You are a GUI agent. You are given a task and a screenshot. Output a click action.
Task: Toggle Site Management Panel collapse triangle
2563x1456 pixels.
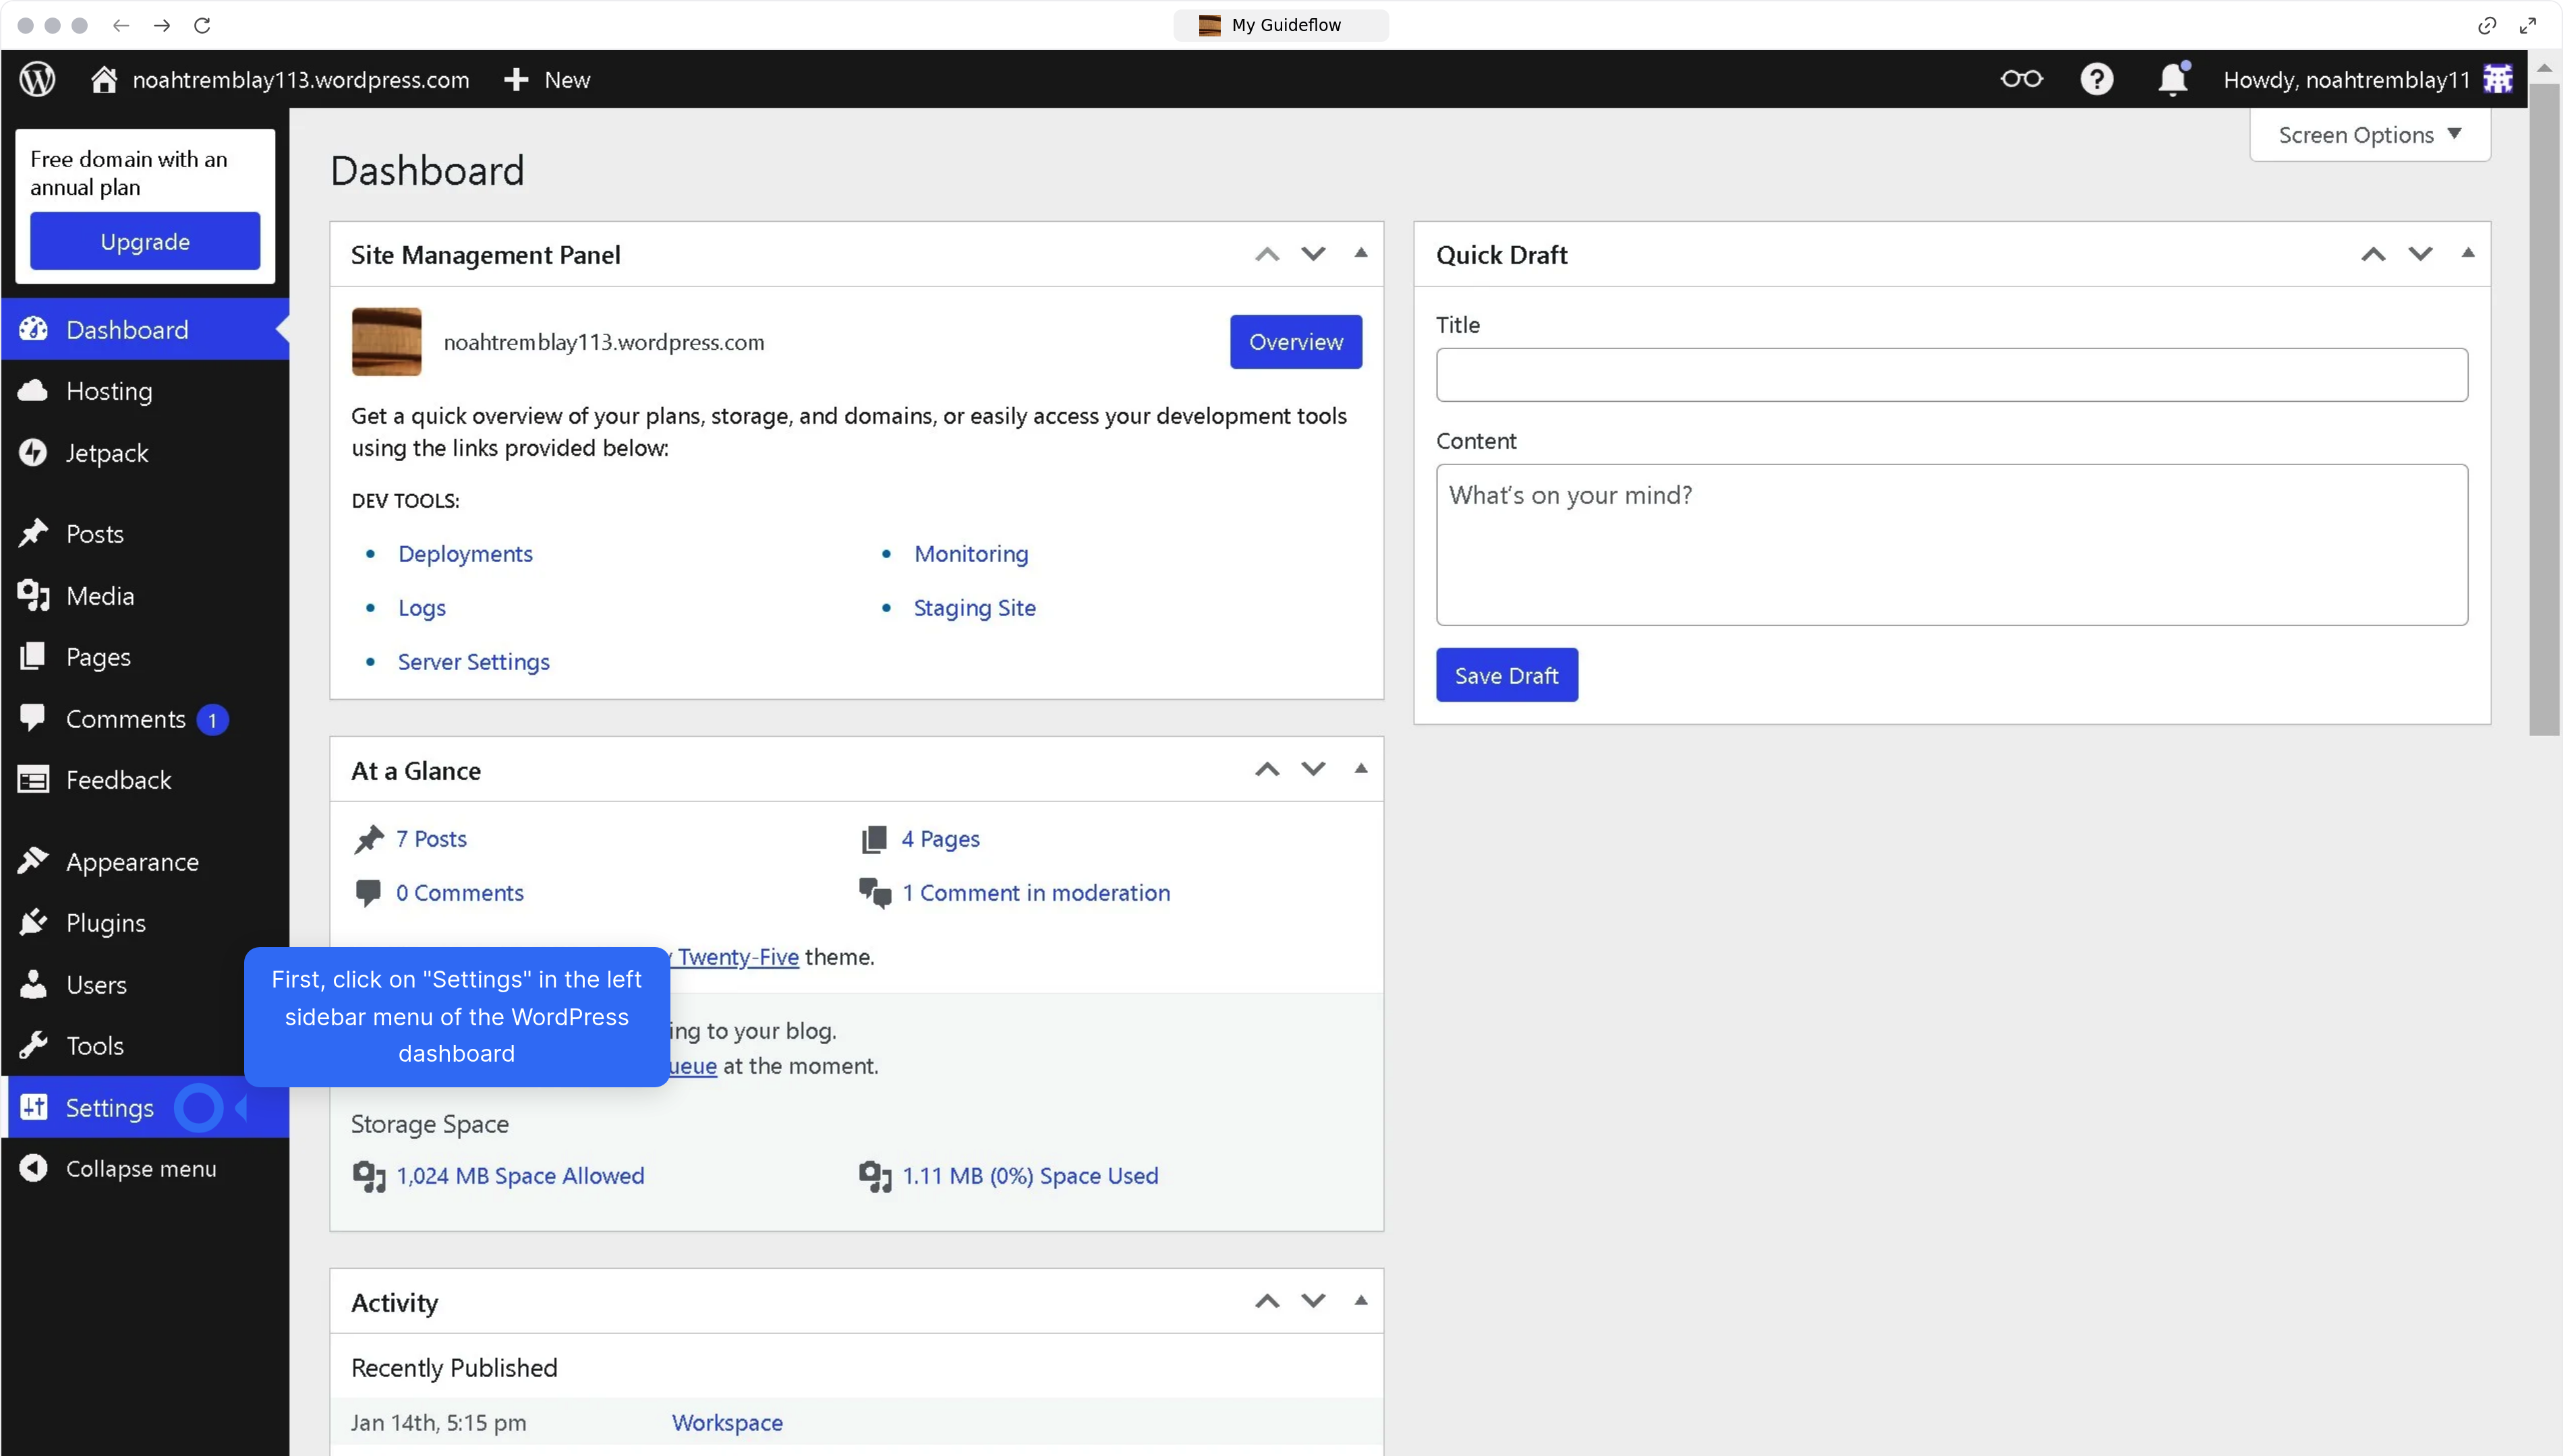(x=1360, y=254)
